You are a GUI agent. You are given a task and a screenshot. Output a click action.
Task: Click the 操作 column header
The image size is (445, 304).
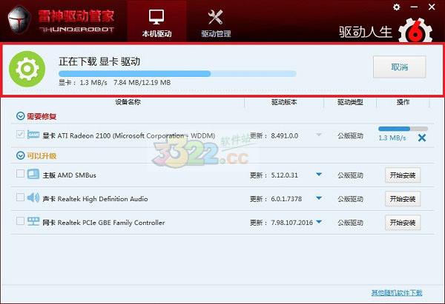[x=403, y=102]
